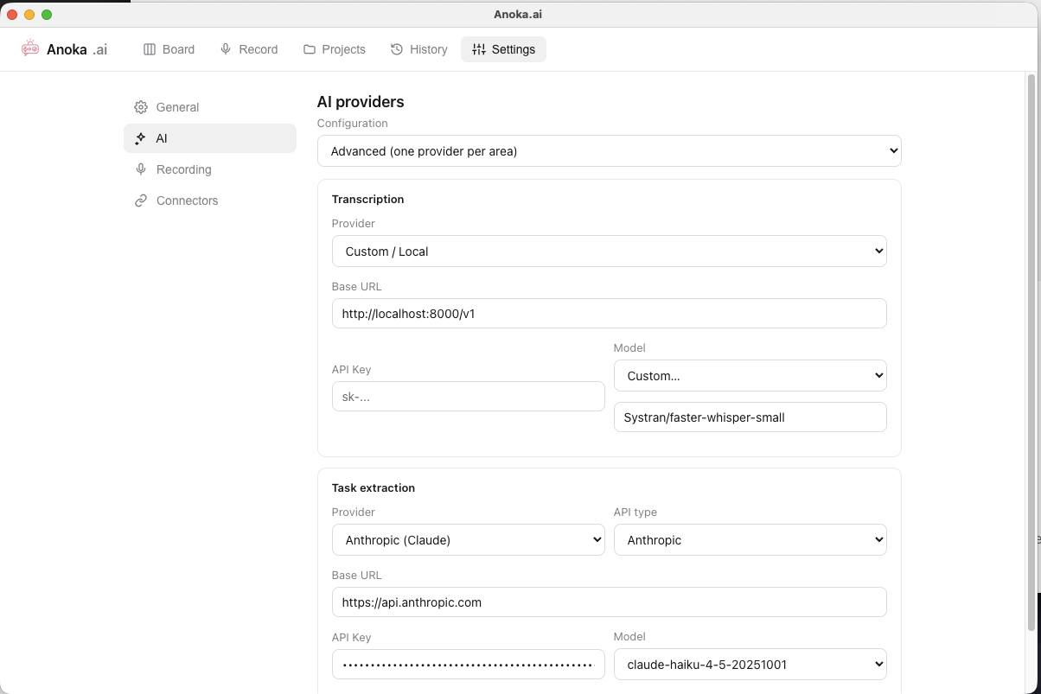Open the Configuration dropdown
1041x694 pixels.
(x=610, y=151)
